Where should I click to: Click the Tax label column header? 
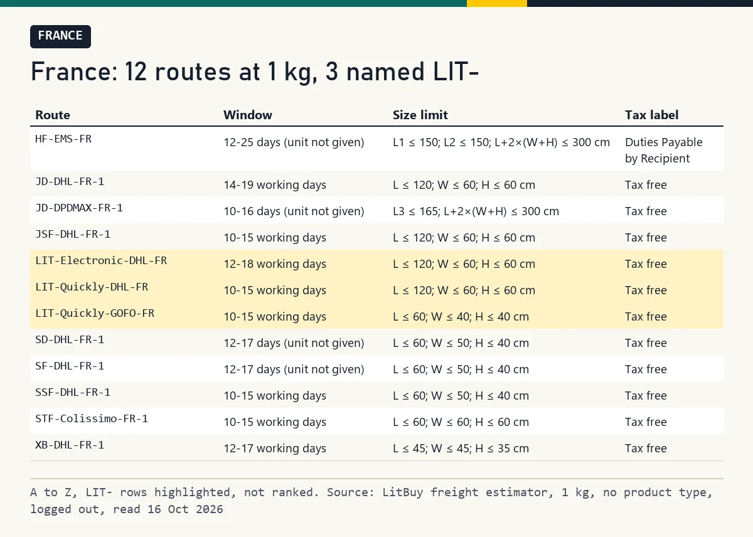651,115
